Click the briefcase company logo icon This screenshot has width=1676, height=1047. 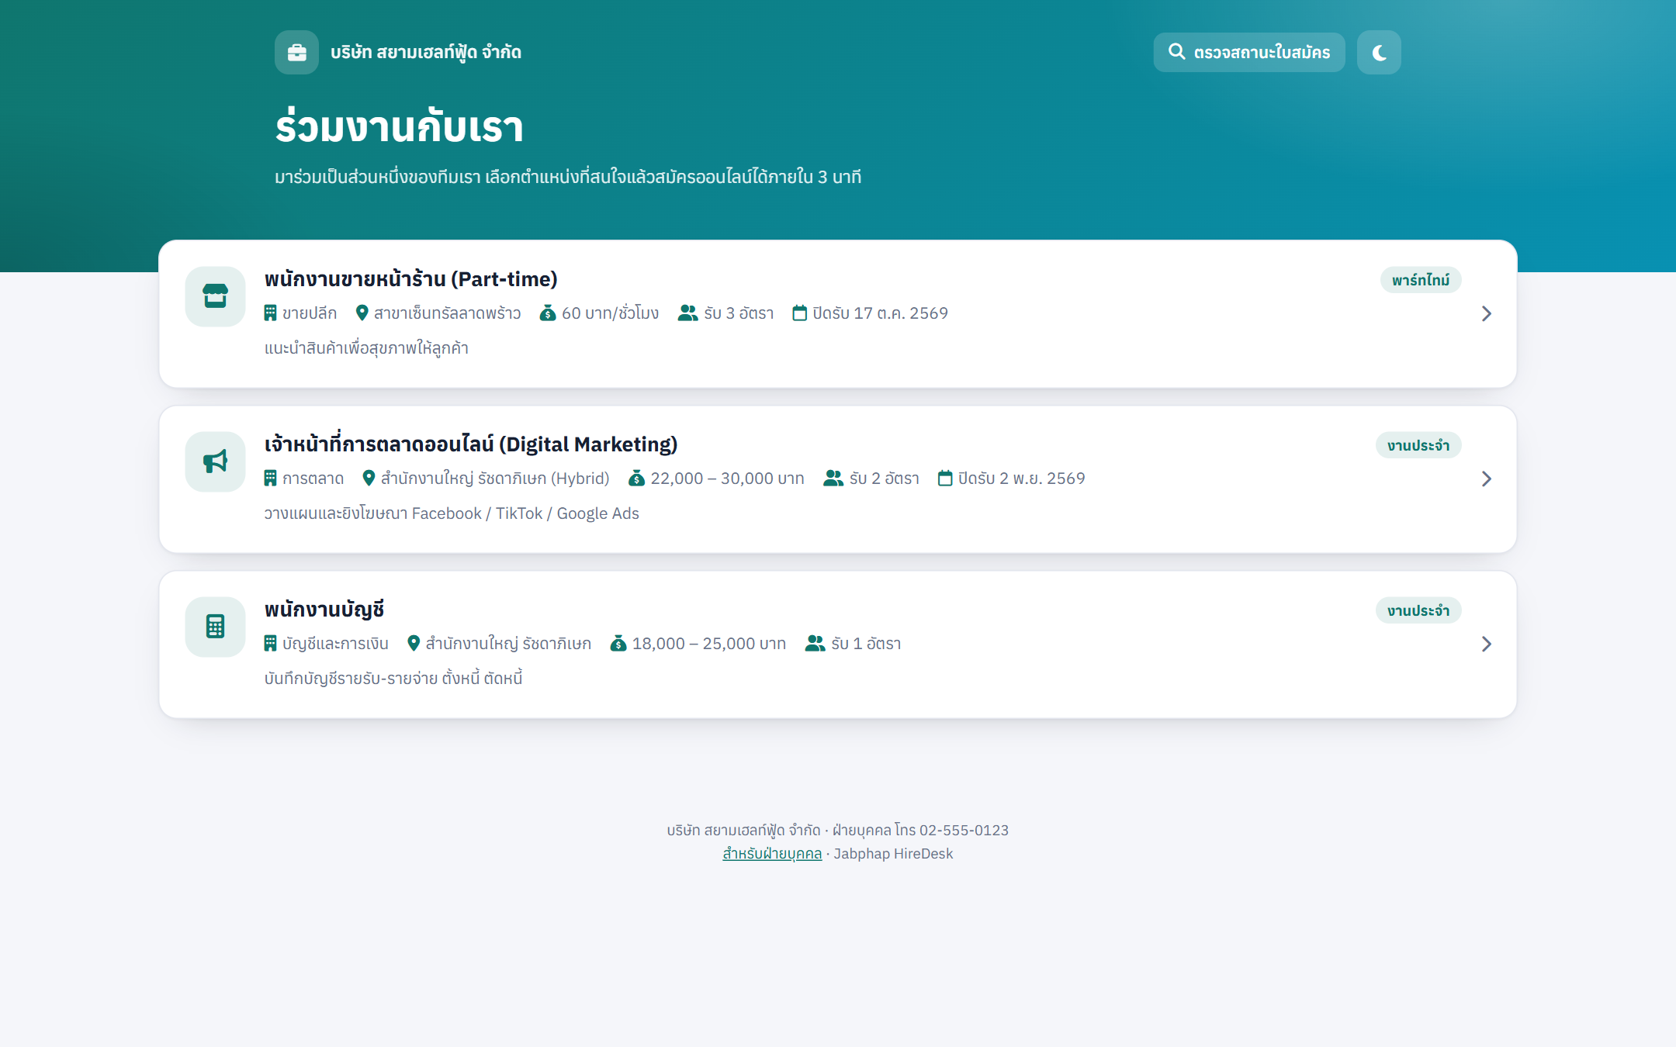click(x=296, y=52)
